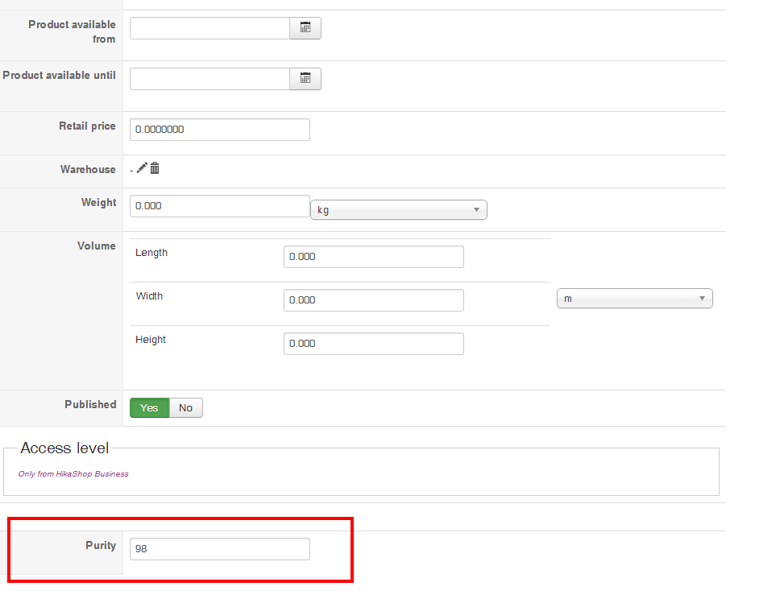Click the 'Retail price' label
This screenshot has width=784, height=607.
[x=87, y=126]
